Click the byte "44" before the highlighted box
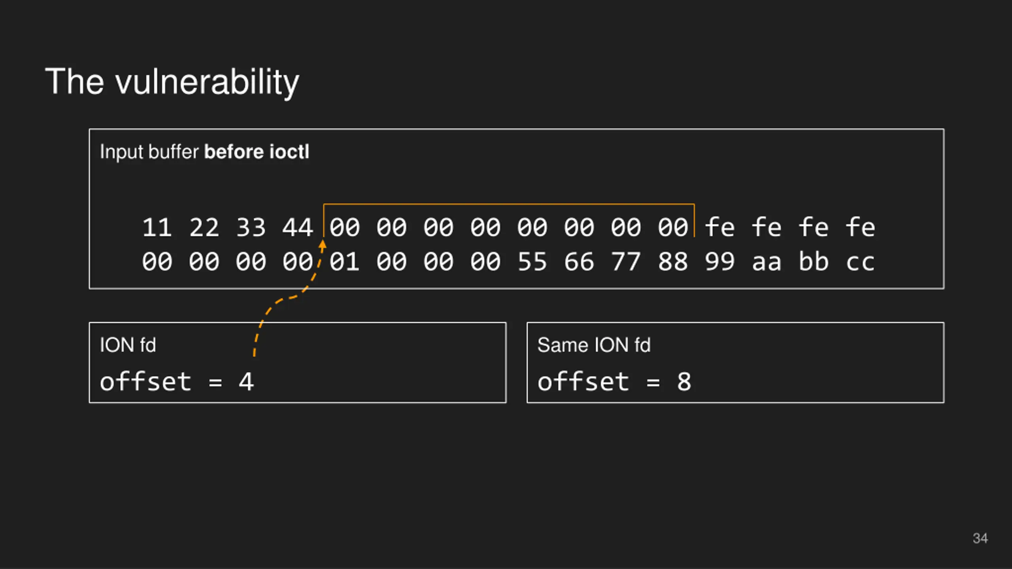The height and width of the screenshot is (569, 1012). 298,227
